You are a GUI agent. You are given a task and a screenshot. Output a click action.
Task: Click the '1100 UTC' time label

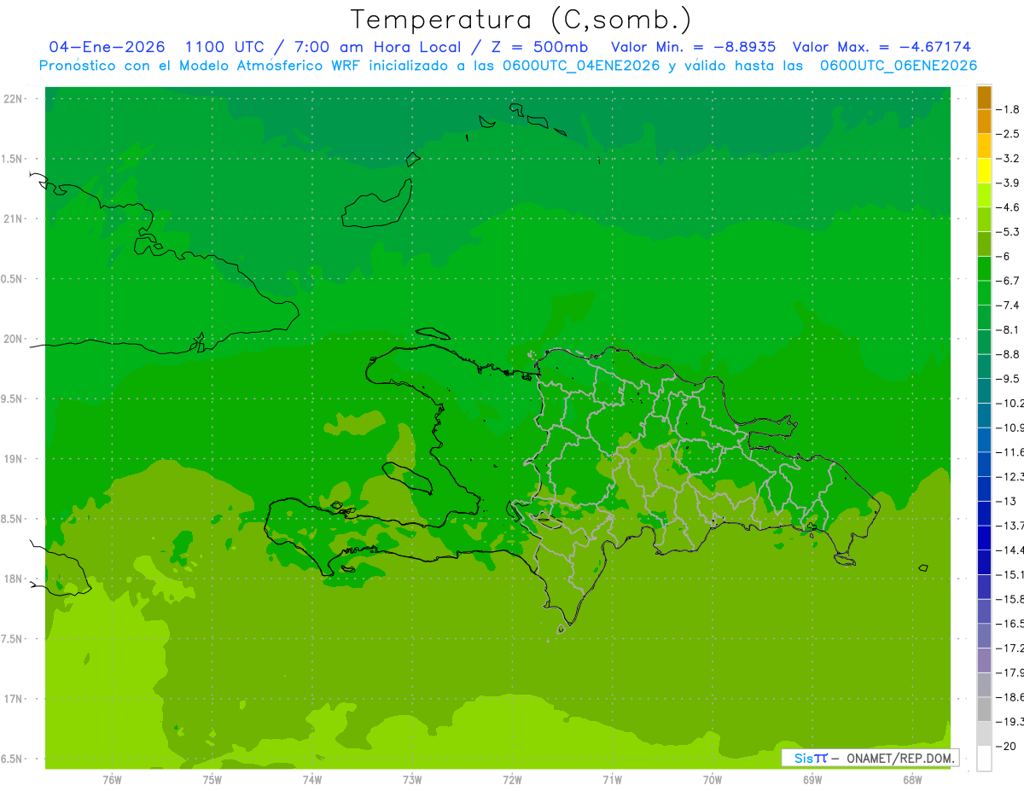point(226,47)
